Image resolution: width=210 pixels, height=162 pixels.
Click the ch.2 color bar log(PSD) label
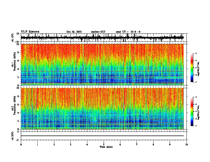tap(199, 112)
